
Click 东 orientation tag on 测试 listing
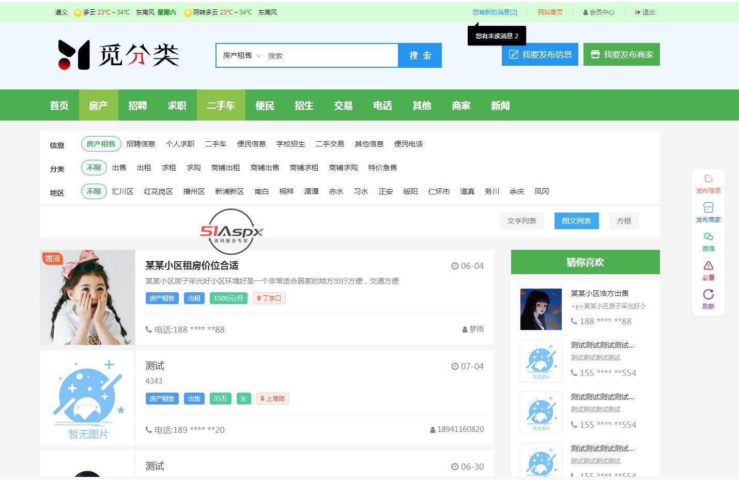(x=244, y=399)
